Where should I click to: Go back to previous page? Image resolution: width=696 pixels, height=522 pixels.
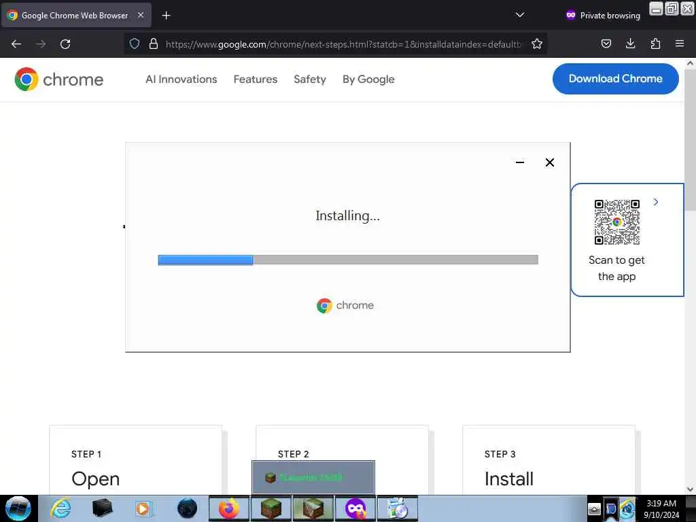[x=16, y=44]
